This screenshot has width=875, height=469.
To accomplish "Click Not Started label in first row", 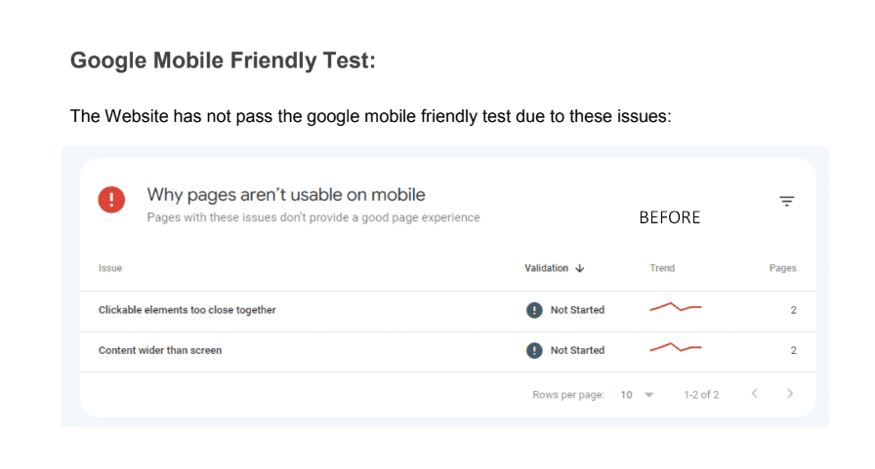I will tap(577, 310).
